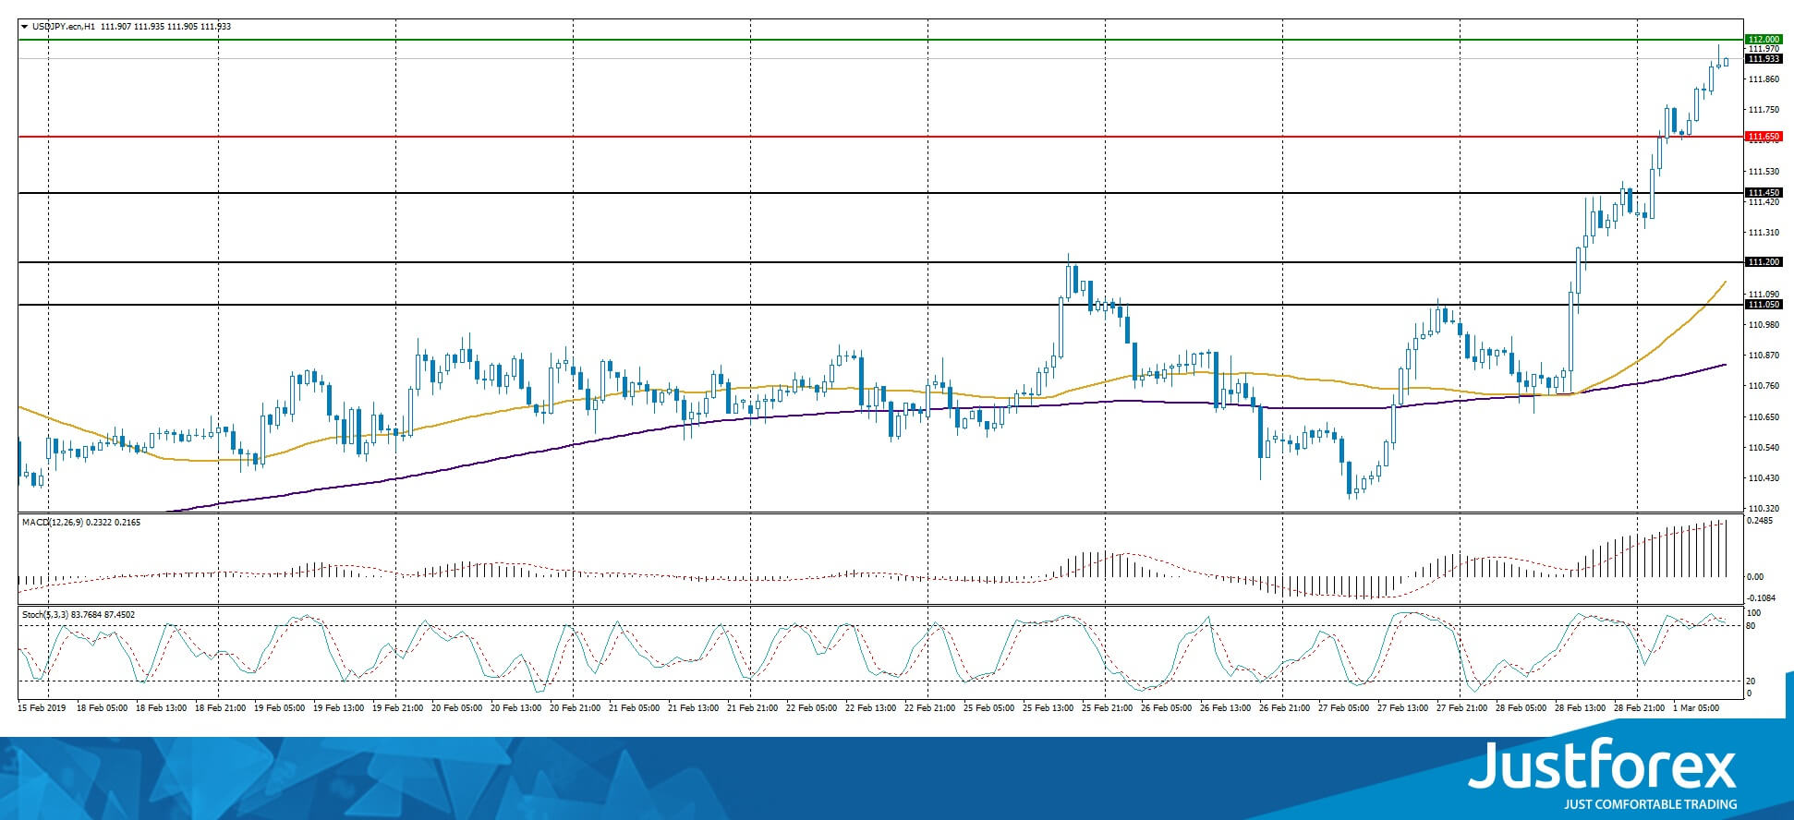Click the 110.870 price axis value
The width and height of the screenshot is (1794, 820).
[1764, 356]
